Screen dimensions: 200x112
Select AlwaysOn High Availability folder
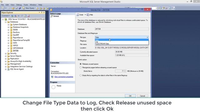pos(21,61)
